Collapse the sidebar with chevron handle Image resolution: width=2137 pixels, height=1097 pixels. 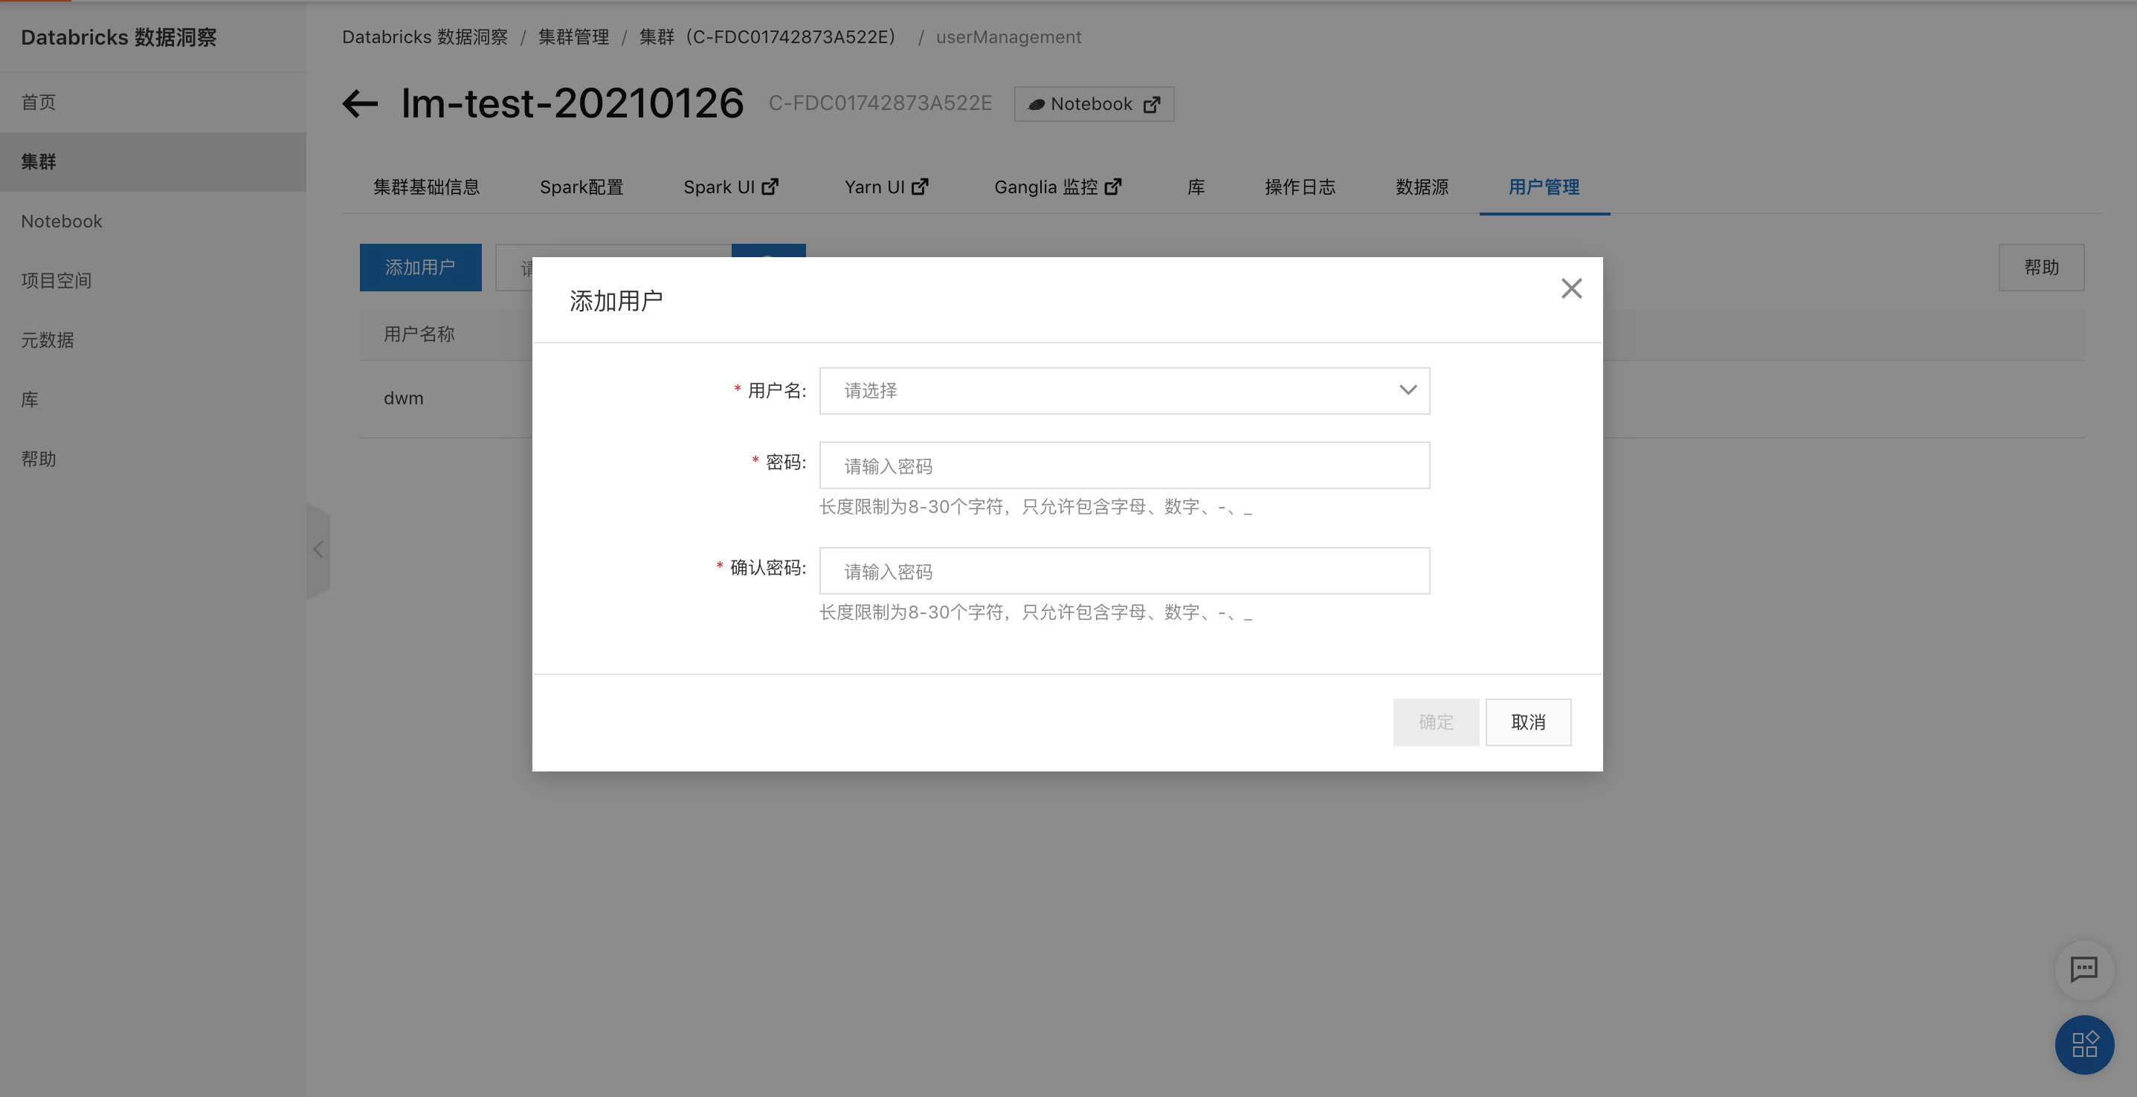(318, 550)
